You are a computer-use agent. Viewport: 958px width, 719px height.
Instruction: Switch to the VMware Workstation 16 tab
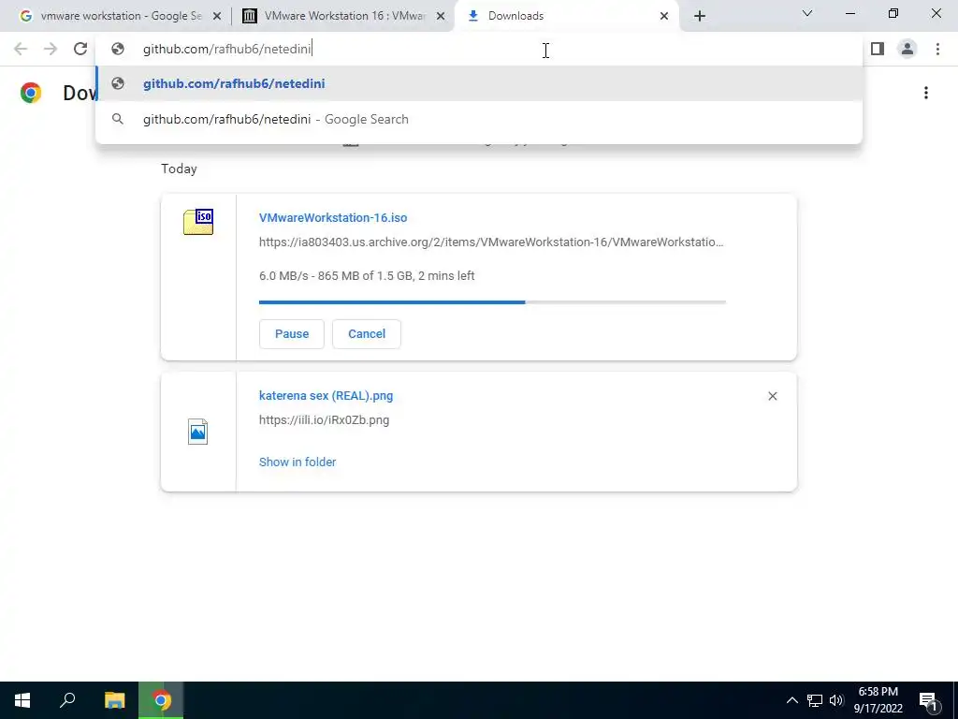[343, 16]
